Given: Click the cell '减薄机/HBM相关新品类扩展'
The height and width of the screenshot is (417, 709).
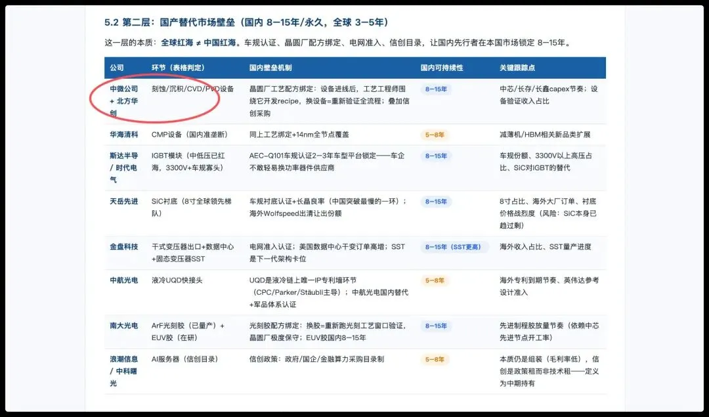Looking at the screenshot, I should click(545, 135).
